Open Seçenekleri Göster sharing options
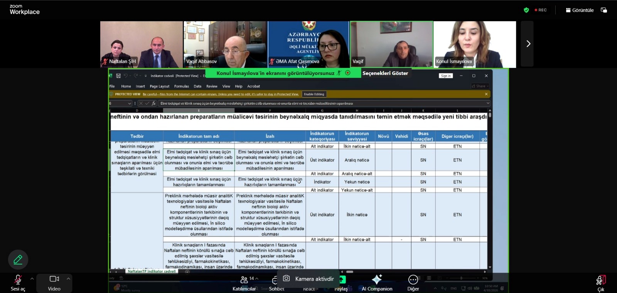 [x=385, y=73]
